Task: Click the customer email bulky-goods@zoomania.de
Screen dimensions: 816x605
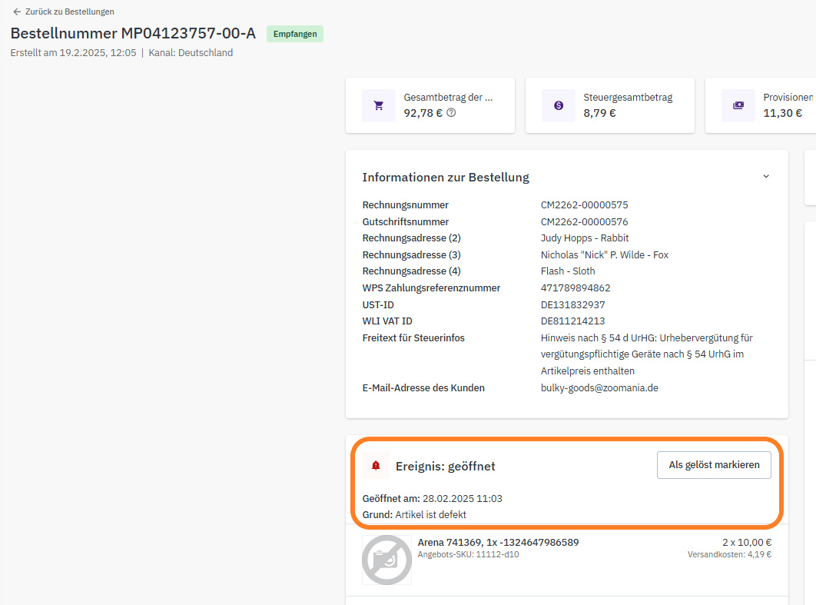Action: pyautogui.click(x=599, y=388)
